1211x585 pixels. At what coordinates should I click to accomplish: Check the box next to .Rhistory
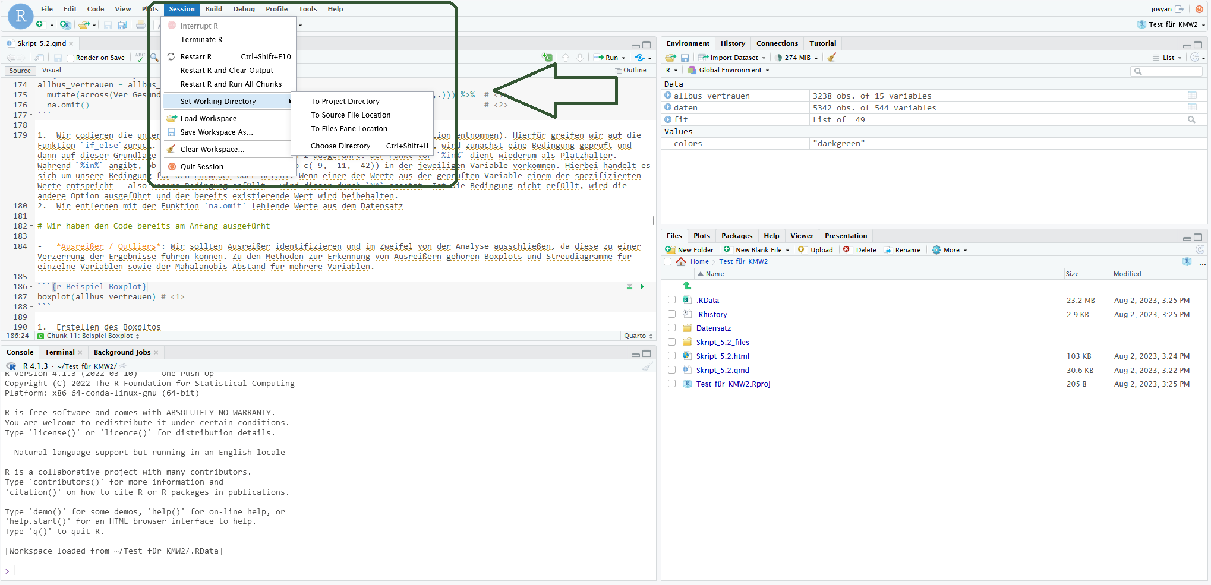671,314
